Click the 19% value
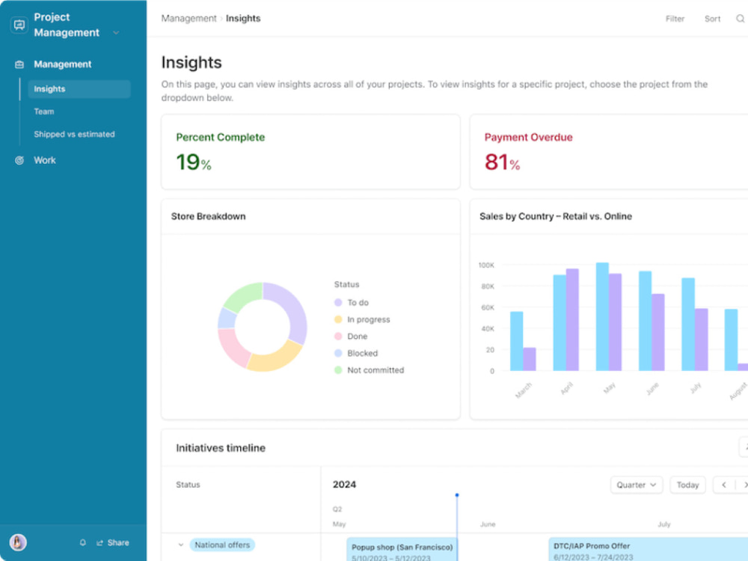The height and width of the screenshot is (561, 748). 194,162
